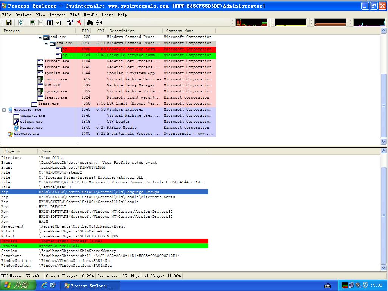Open the Handle menu
The image size is (388, 291).
[x=90, y=15]
